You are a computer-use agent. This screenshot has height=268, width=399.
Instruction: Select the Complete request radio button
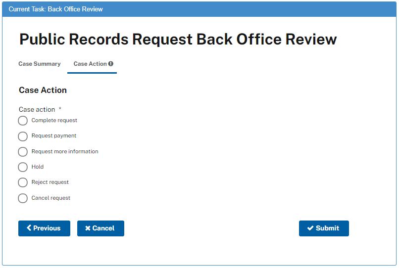click(x=23, y=121)
